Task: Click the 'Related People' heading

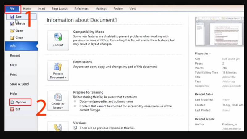Action: point(205,119)
